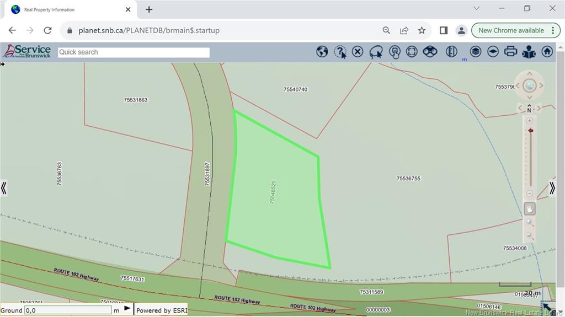The height and width of the screenshot is (317, 565).
Task: Share this page via share icon
Action: [404, 30]
